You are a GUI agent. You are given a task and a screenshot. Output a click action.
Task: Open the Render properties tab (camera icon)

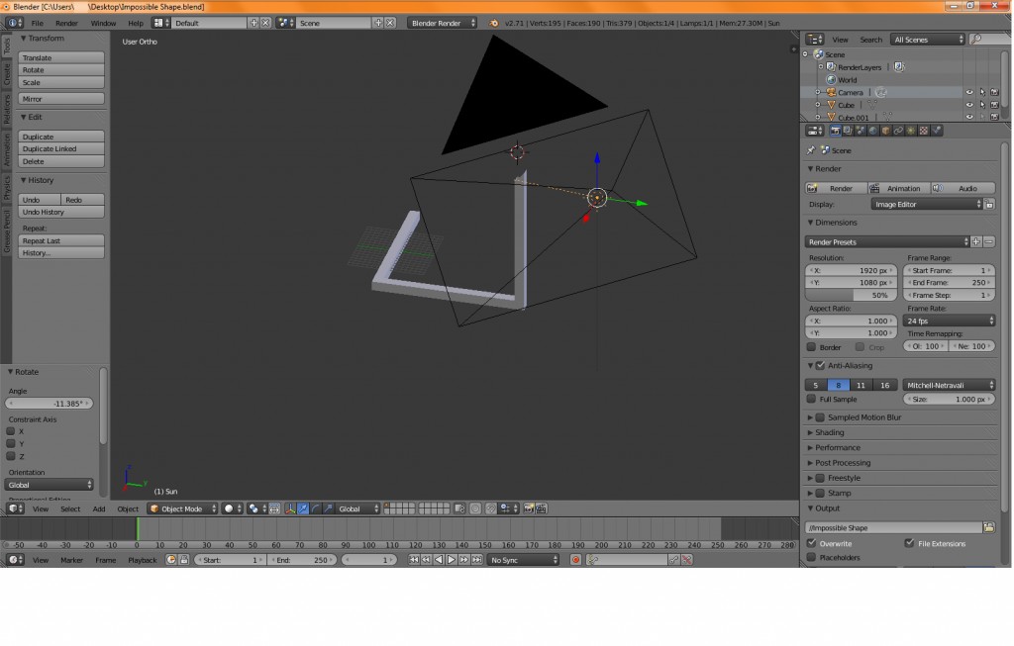point(837,130)
